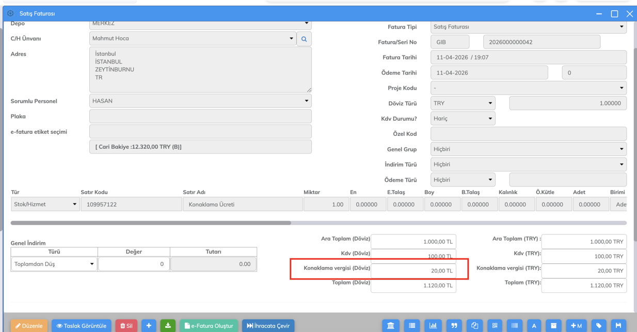Click the tag icon button
The height and width of the screenshot is (332, 637).
[599, 326]
